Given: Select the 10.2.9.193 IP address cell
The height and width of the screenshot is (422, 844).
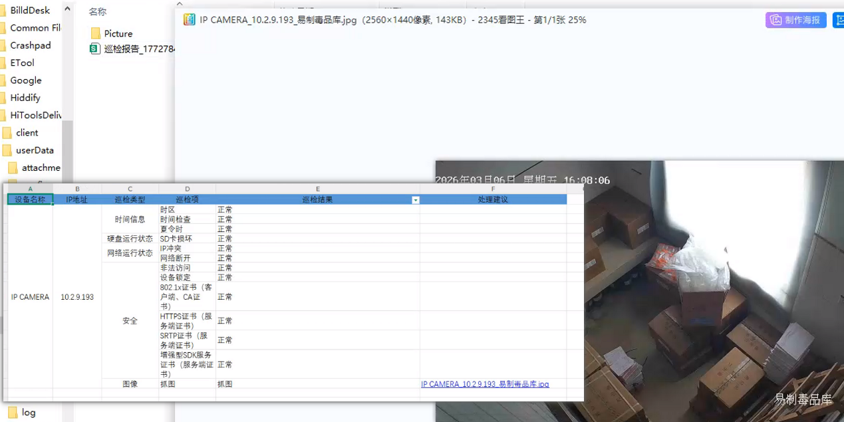Looking at the screenshot, I should click(x=77, y=297).
